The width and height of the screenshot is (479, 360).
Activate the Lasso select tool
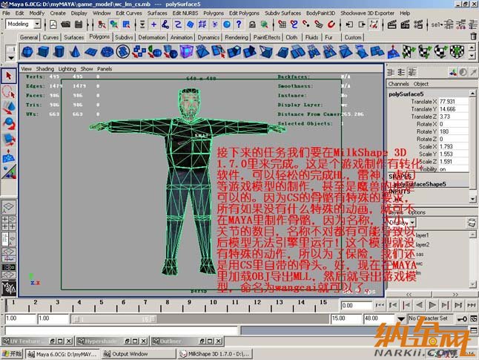9,91
